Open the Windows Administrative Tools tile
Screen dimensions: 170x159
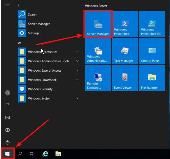point(98,51)
